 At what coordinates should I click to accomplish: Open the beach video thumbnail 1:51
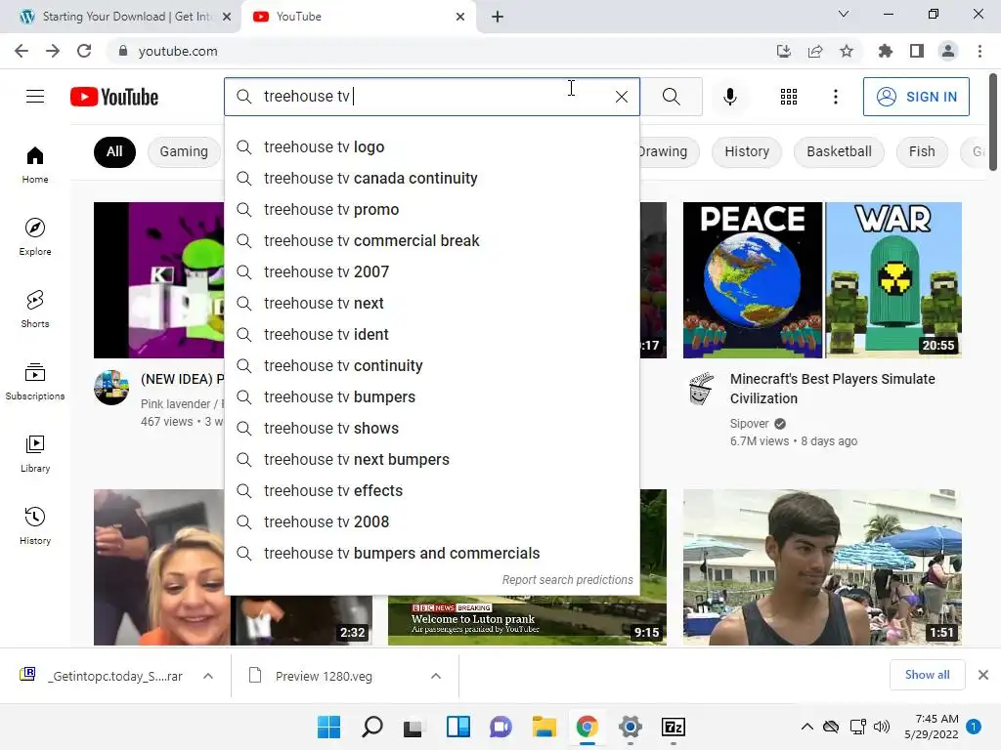[x=822, y=567]
